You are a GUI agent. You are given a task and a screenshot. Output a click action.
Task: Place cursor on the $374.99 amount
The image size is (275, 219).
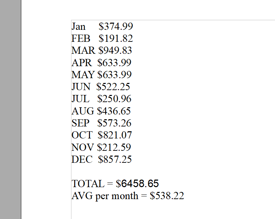click(116, 26)
